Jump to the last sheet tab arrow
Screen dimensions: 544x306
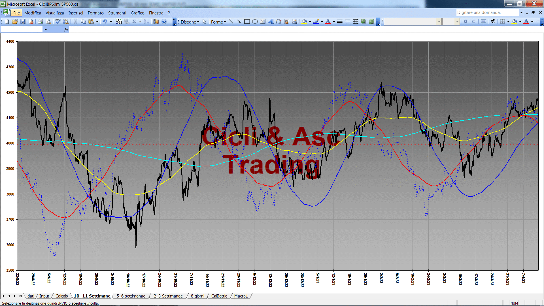coord(20,296)
